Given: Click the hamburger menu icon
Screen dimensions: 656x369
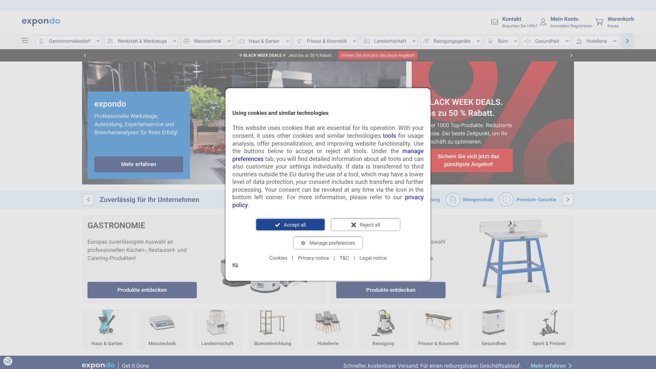Looking at the screenshot, I should point(25,41).
